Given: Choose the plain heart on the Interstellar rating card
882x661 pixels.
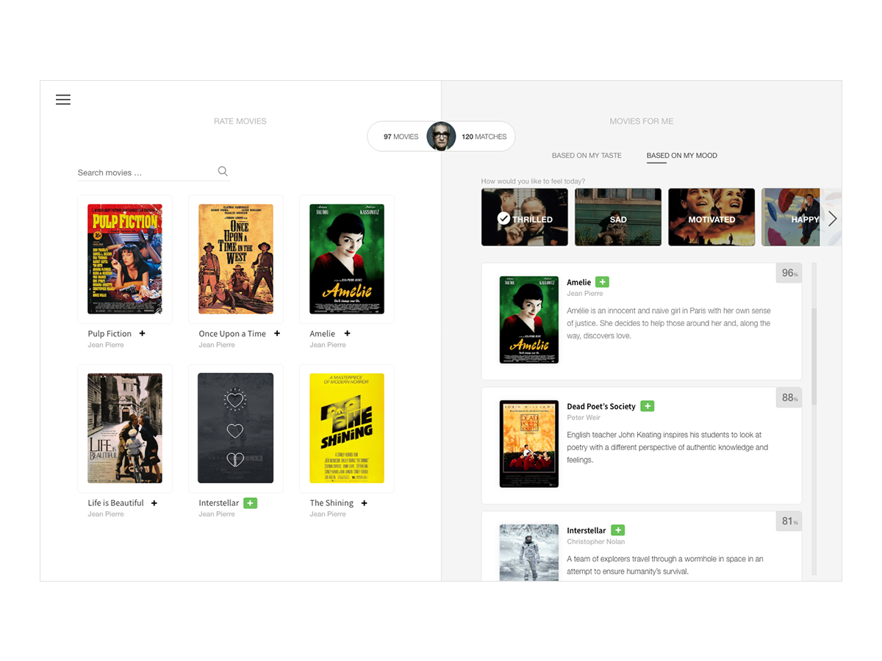Looking at the screenshot, I should tap(235, 431).
